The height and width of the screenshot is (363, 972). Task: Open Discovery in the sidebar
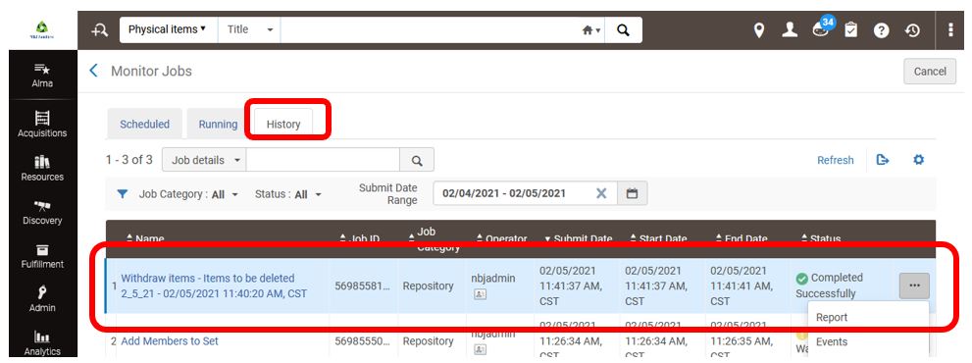coord(42,212)
